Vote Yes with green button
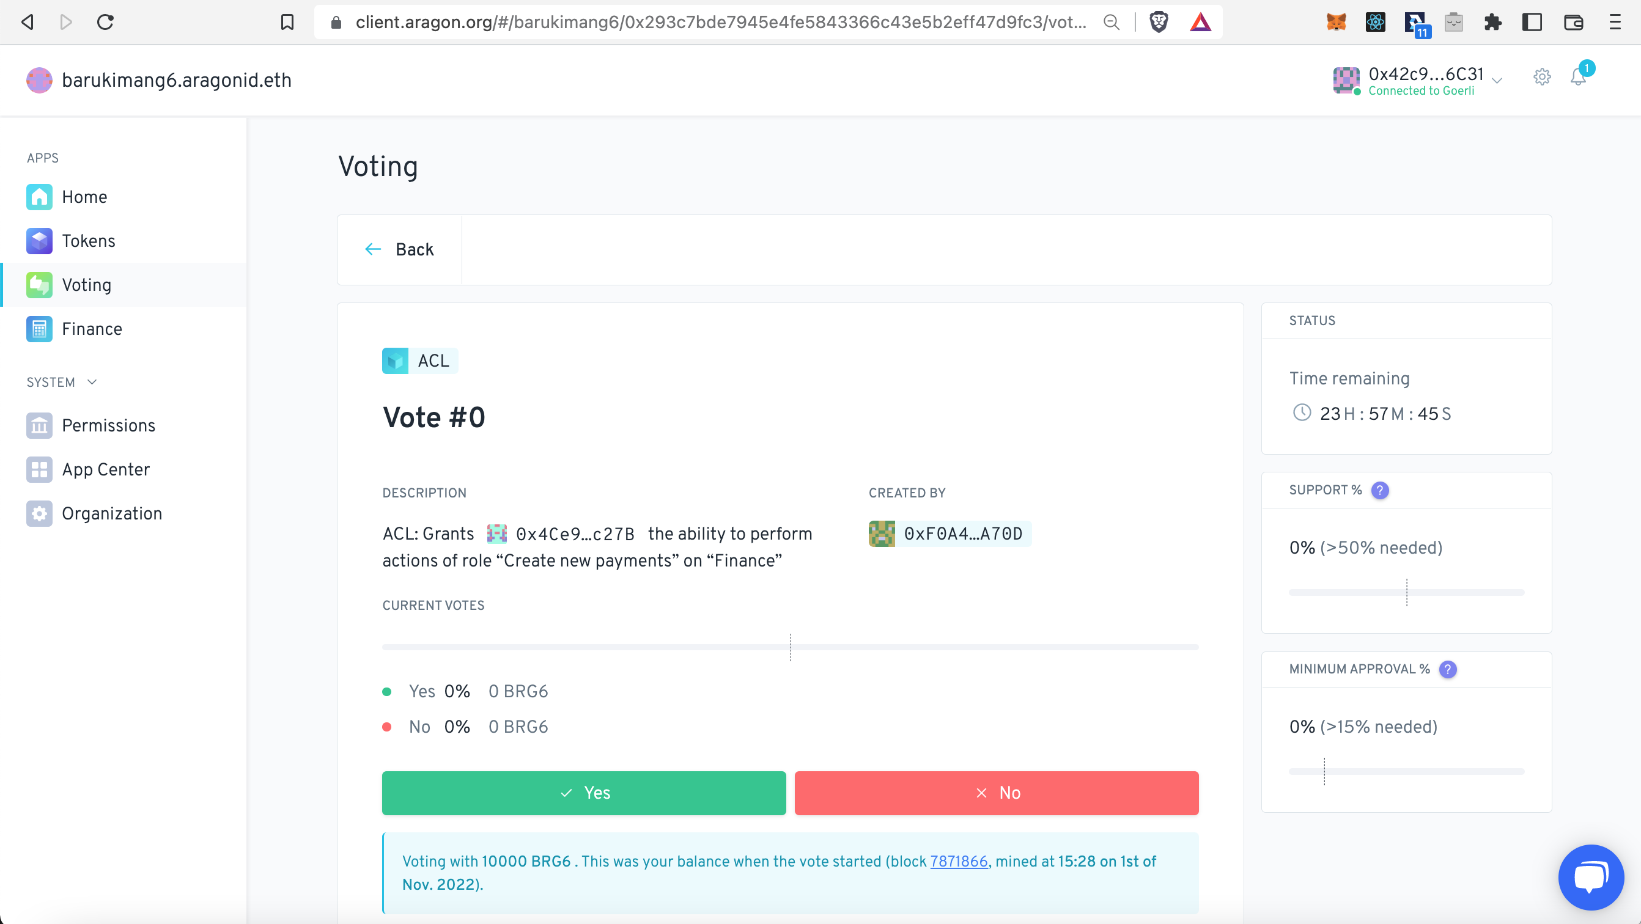Viewport: 1641px width, 924px height. click(583, 793)
